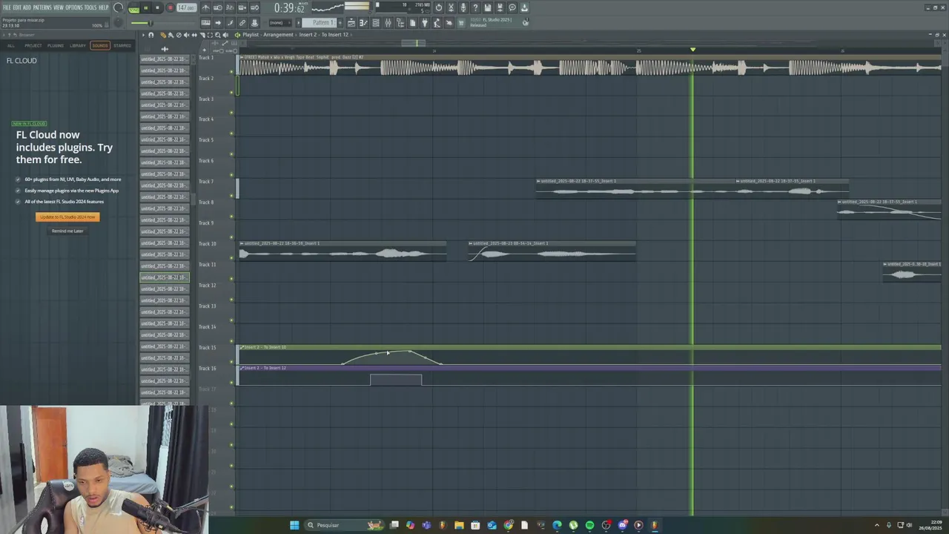
Task: Click the one-click audio recording microphone
Action: (463, 7)
